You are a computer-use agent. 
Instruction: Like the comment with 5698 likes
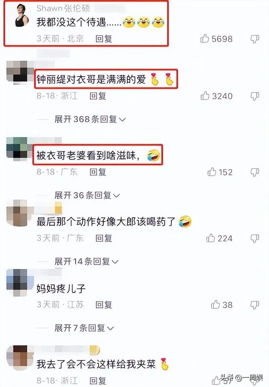204,39
